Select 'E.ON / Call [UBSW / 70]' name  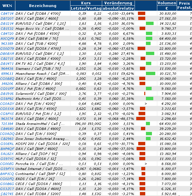coord(37,38)
